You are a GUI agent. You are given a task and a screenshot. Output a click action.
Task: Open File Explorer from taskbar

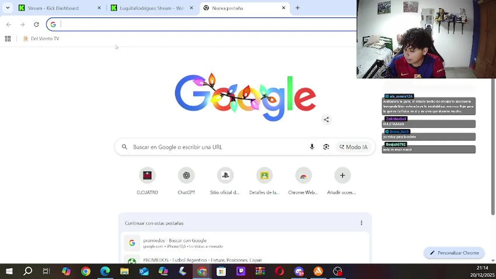click(124, 271)
